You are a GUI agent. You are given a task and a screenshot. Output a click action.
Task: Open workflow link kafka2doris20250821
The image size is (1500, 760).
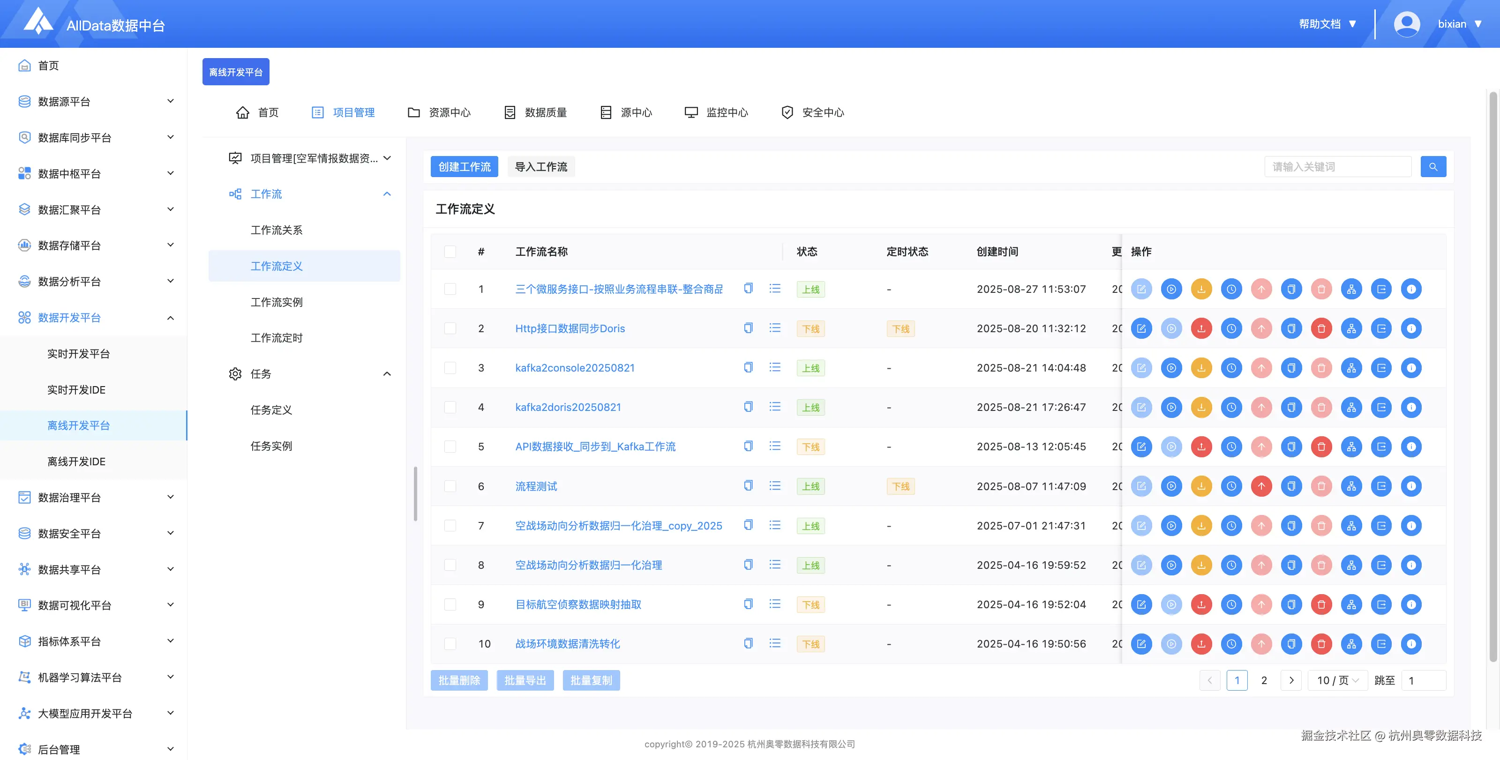coord(568,407)
